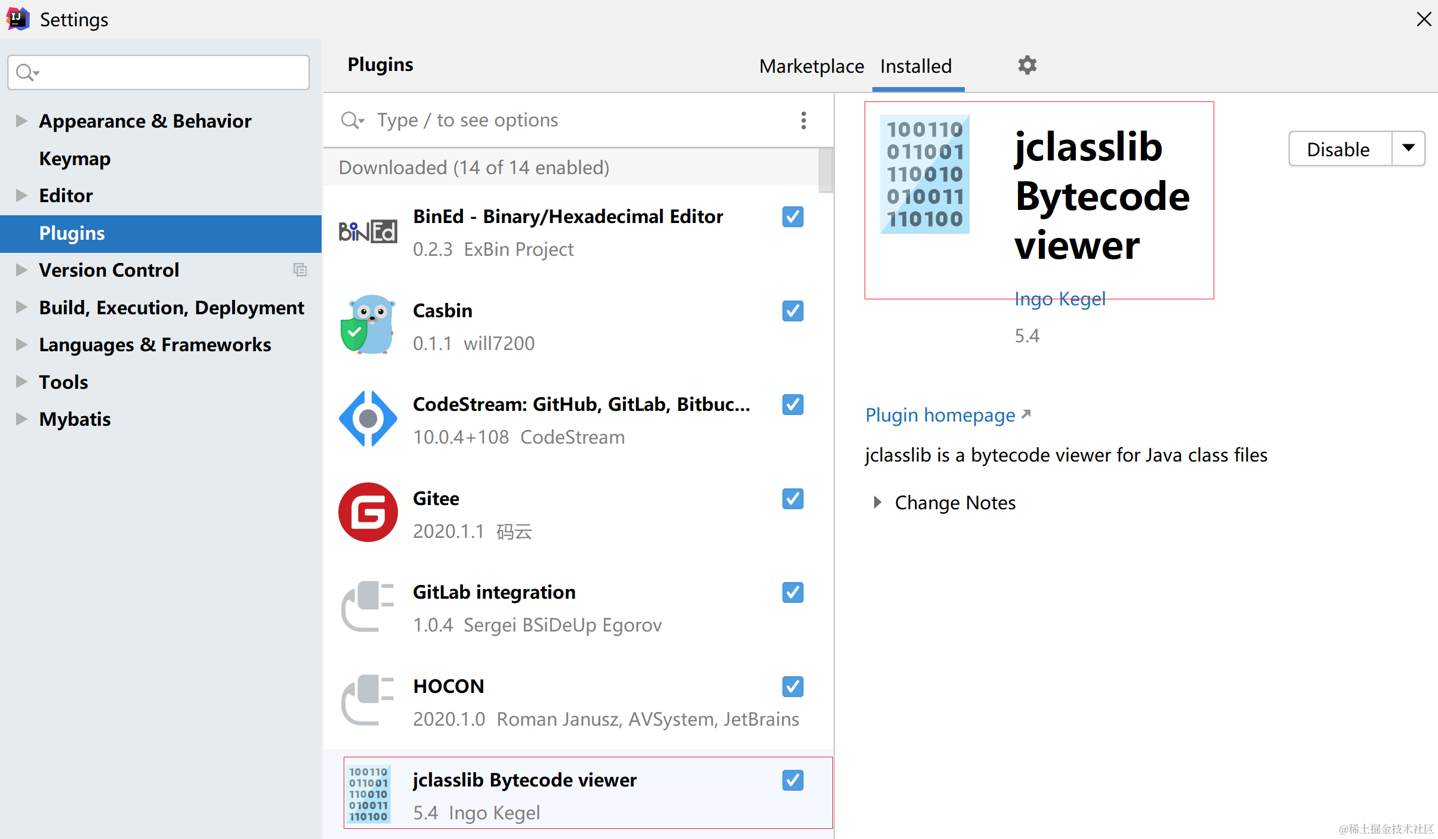This screenshot has width=1438, height=839.
Task: Toggle the HOCON plugin checkbox
Action: pyautogui.click(x=792, y=687)
